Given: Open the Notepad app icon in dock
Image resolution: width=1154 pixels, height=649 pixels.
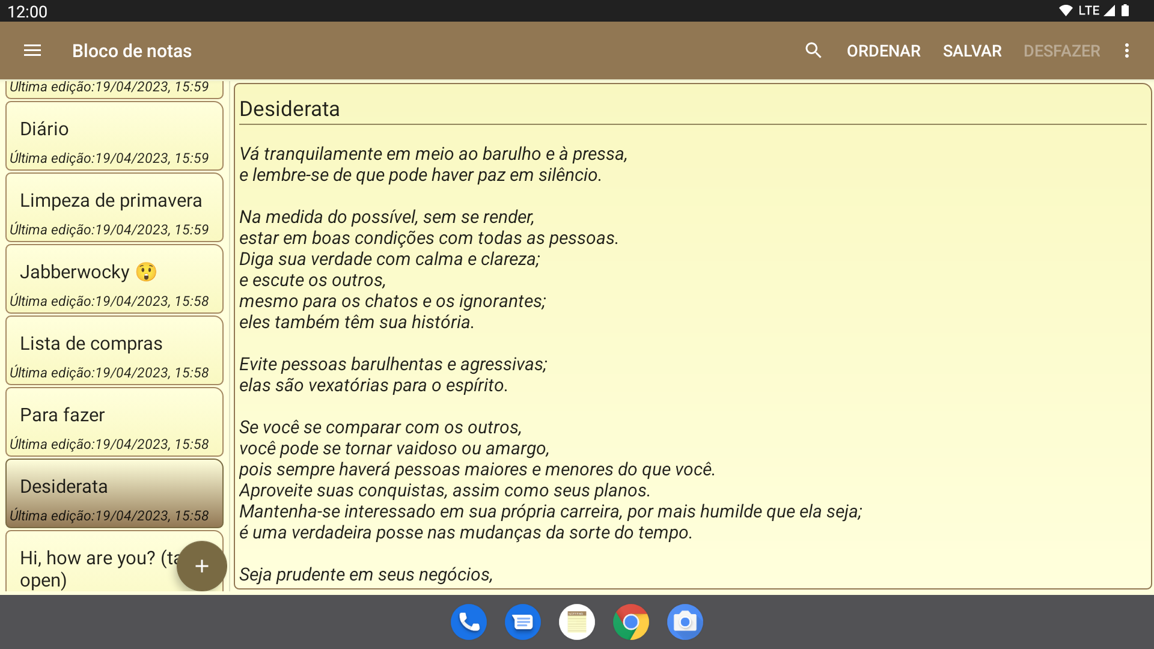Looking at the screenshot, I should pos(577,622).
